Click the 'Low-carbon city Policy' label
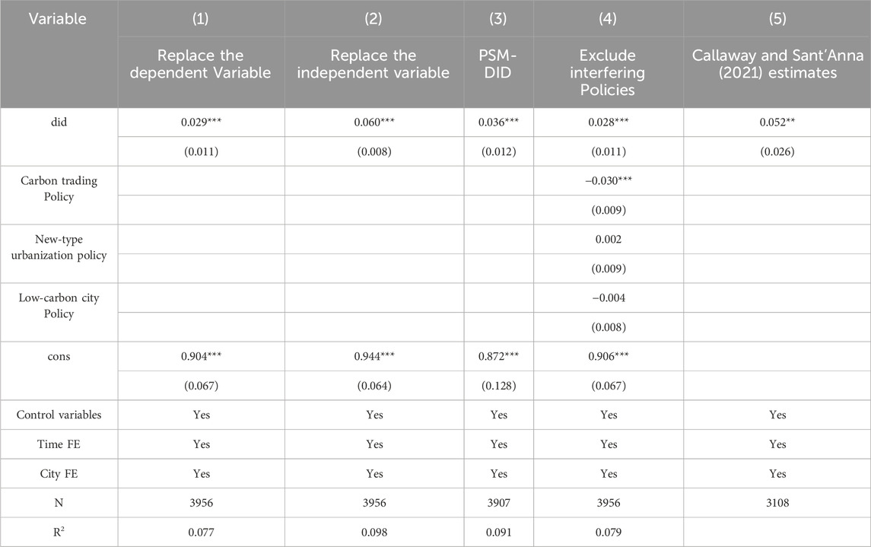 (59, 305)
